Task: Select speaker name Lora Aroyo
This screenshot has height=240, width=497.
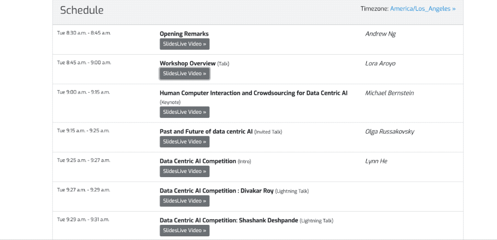Action: point(380,63)
